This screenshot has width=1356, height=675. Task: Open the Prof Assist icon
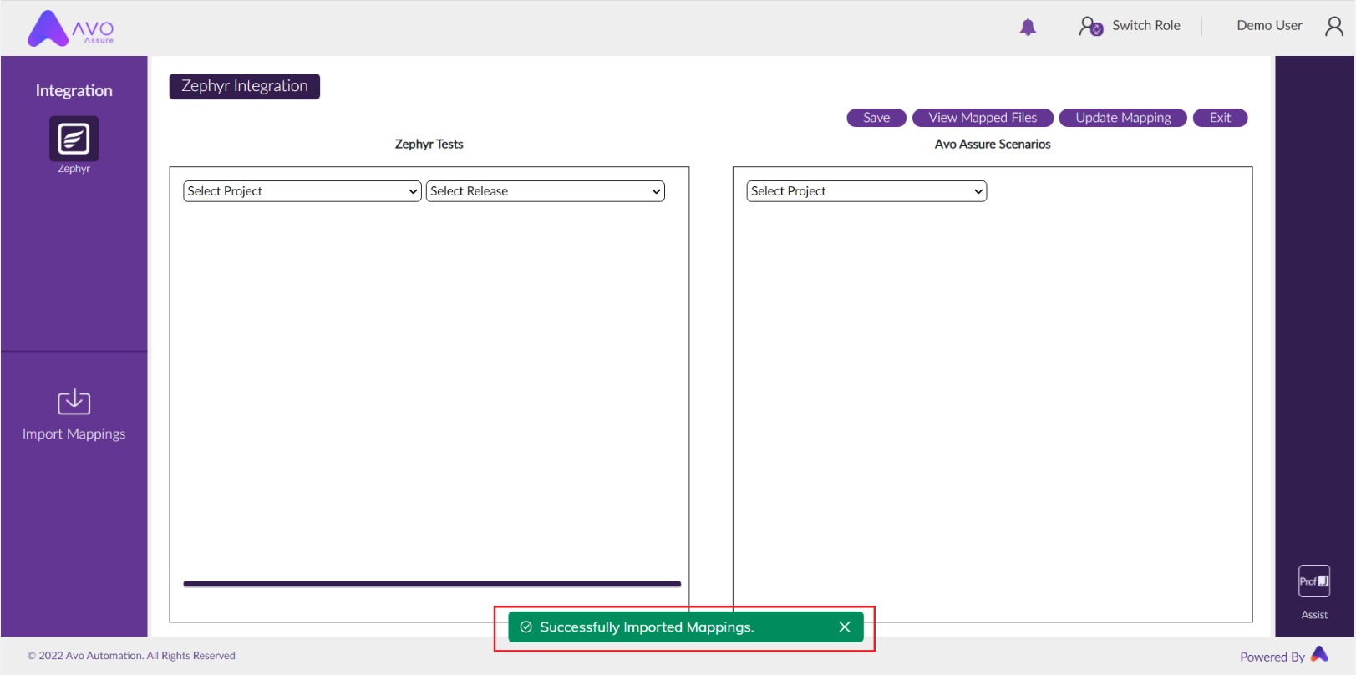click(1314, 581)
